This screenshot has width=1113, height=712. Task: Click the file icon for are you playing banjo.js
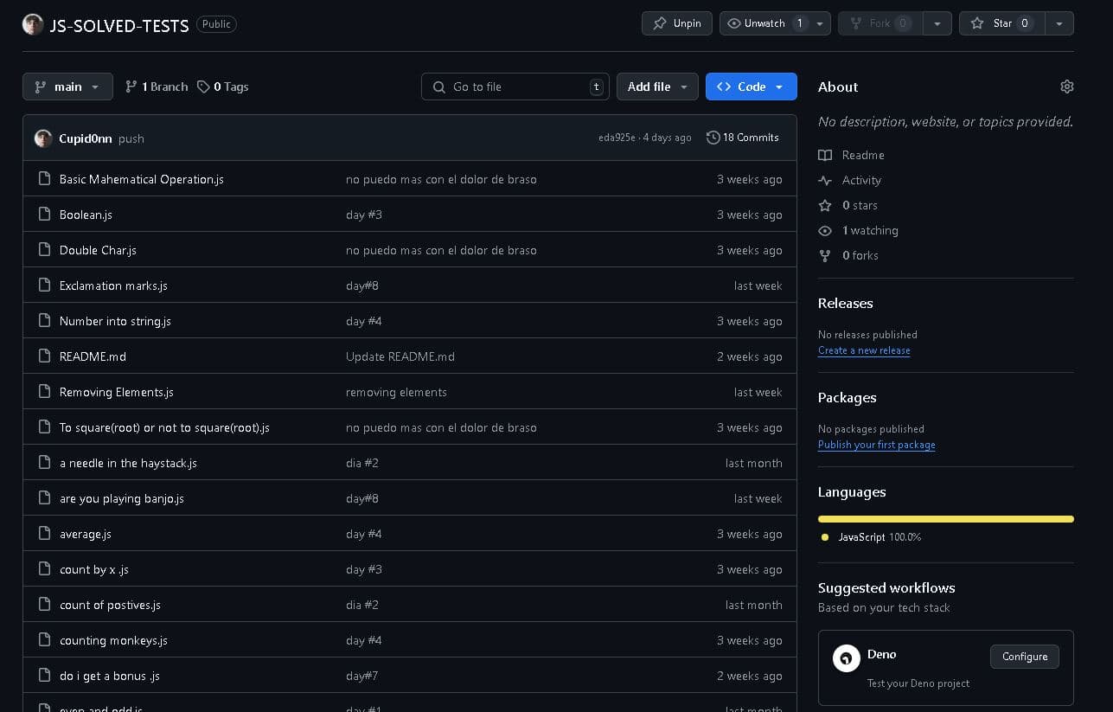[x=44, y=498]
